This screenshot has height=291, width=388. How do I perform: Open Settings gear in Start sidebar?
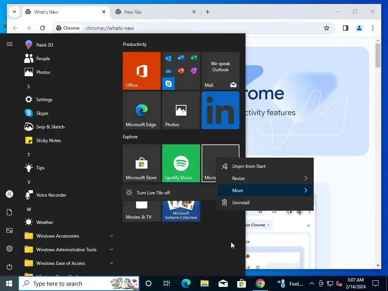pyautogui.click(x=9, y=249)
